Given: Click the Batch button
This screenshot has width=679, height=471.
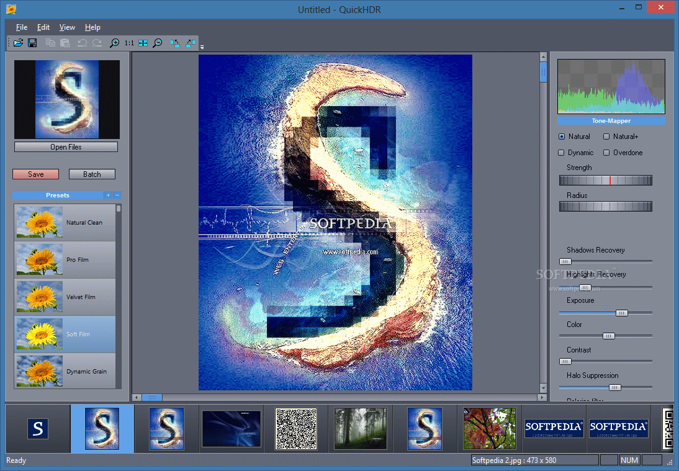Looking at the screenshot, I should (92, 174).
